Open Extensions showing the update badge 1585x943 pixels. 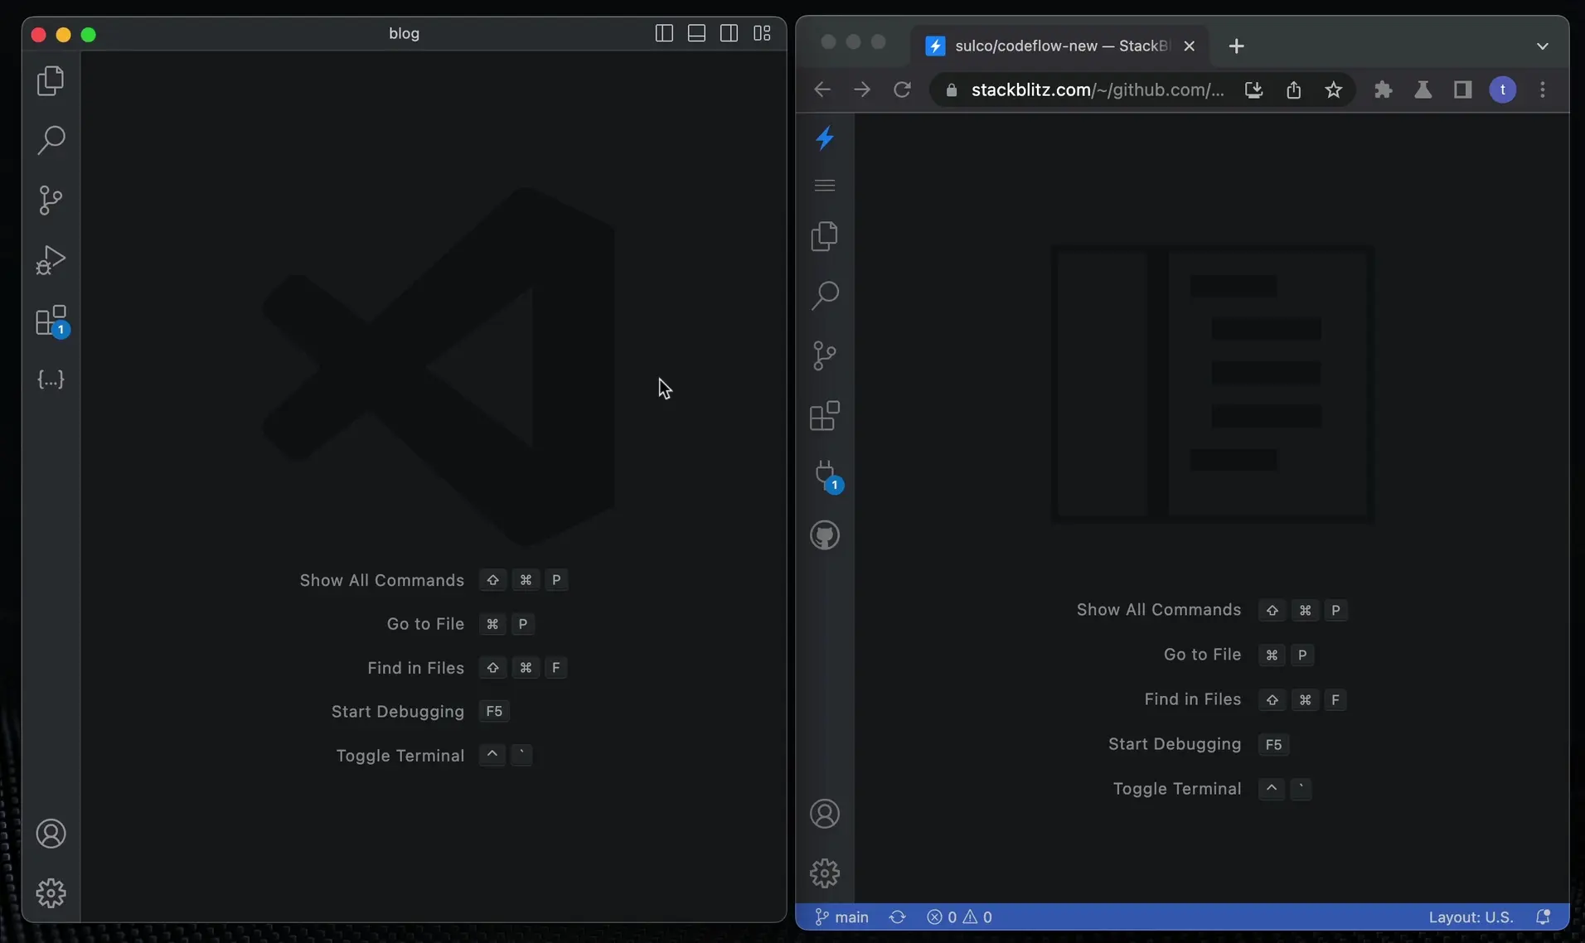(x=51, y=322)
